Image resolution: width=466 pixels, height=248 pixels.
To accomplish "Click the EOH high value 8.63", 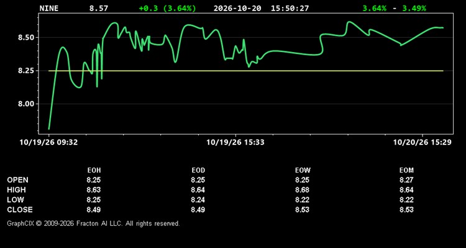I will click(x=94, y=190).
